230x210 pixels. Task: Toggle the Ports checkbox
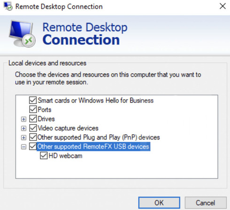(x=33, y=109)
